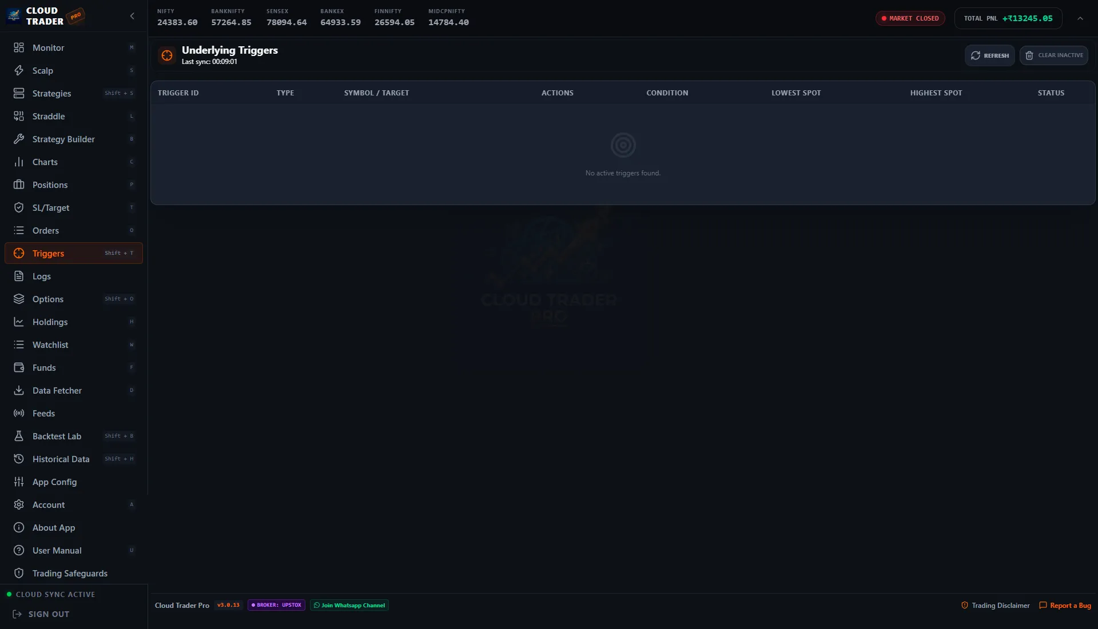Navigate to the Orders label
This screenshot has width=1098, height=629.
[x=46, y=230]
